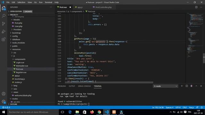Split the editor to the right
Image resolution: width=205 pixels, height=115 pixels.
tap(196, 7)
